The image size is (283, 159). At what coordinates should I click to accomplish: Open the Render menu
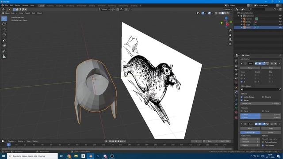18,5
